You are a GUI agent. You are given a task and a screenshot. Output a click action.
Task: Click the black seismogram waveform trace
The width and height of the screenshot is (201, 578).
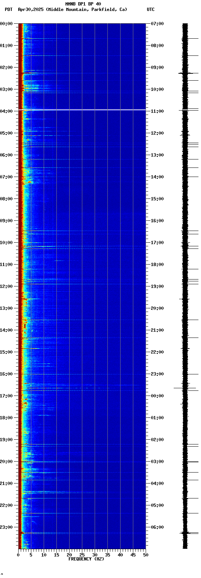(185, 286)
